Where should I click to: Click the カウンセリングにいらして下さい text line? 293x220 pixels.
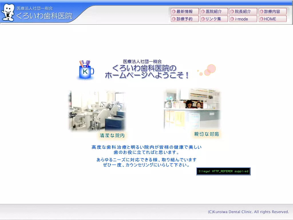tap(146, 165)
